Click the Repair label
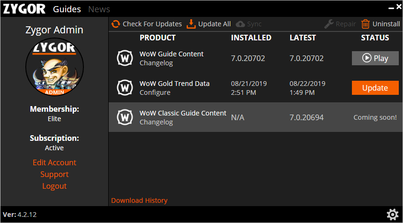This screenshot has width=403, height=223. pos(346,24)
